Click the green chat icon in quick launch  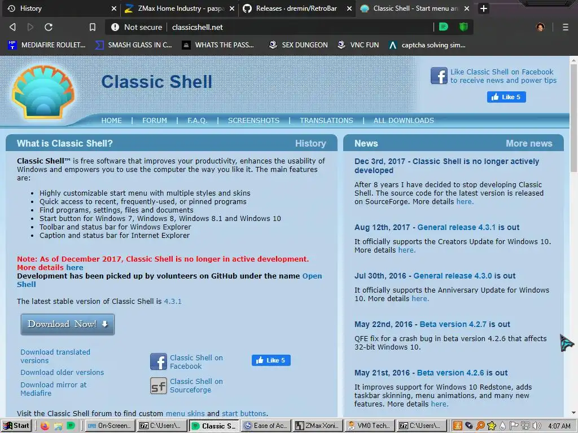tap(71, 426)
